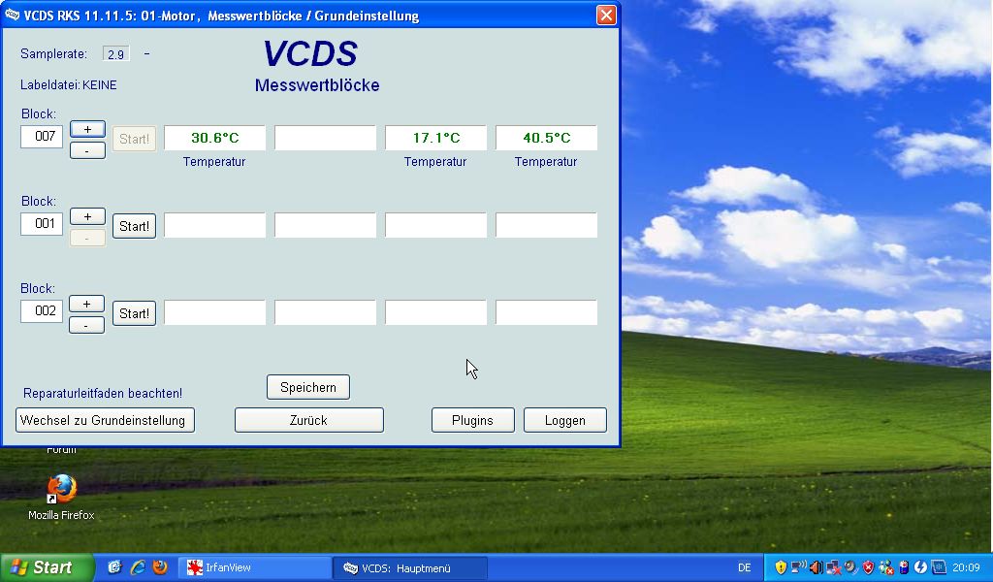Click the Samplerate value 2.9
Image resolution: width=993 pixels, height=582 pixels.
click(116, 54)
